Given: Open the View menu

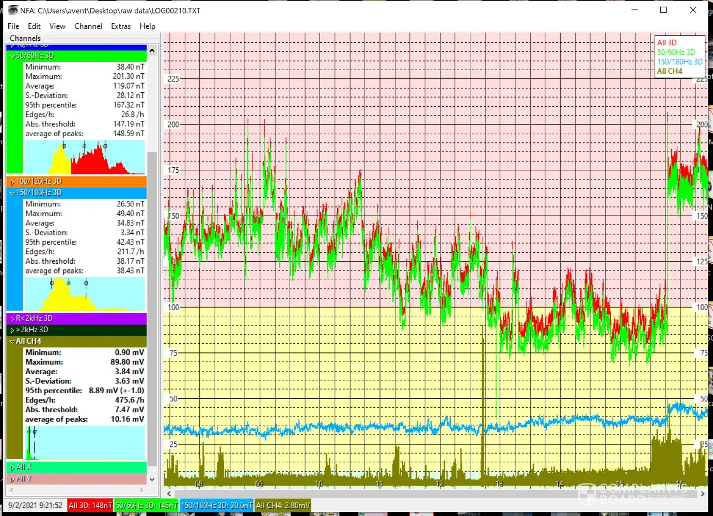Looking at the screenshot, I should 57,26.
